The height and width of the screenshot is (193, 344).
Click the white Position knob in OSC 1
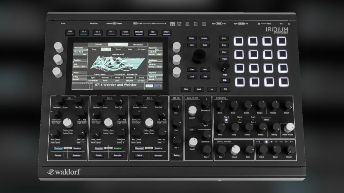point(68,123)
